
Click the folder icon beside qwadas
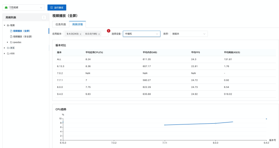(11, 42)
